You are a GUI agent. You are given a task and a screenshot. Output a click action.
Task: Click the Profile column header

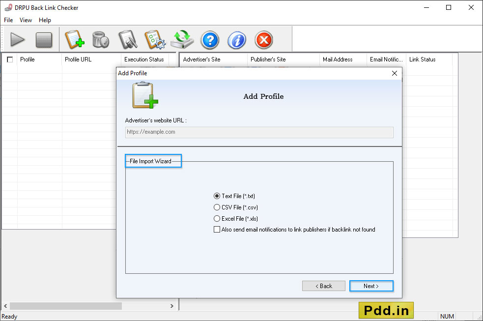[x=39, y=59]
